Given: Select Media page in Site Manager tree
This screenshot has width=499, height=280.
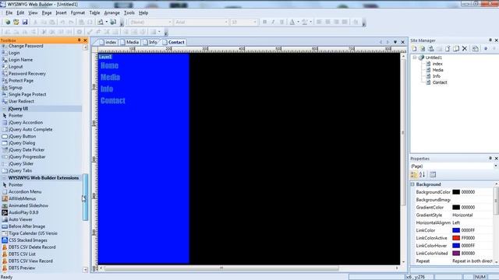Looking at the screenshot, I should 437,70.
